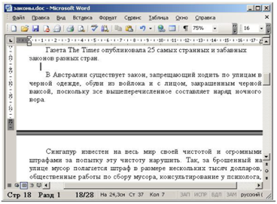Save the document with the floppy icon
Image resolution: width=277 pixels, height=204 pixels.
(35, 29)
